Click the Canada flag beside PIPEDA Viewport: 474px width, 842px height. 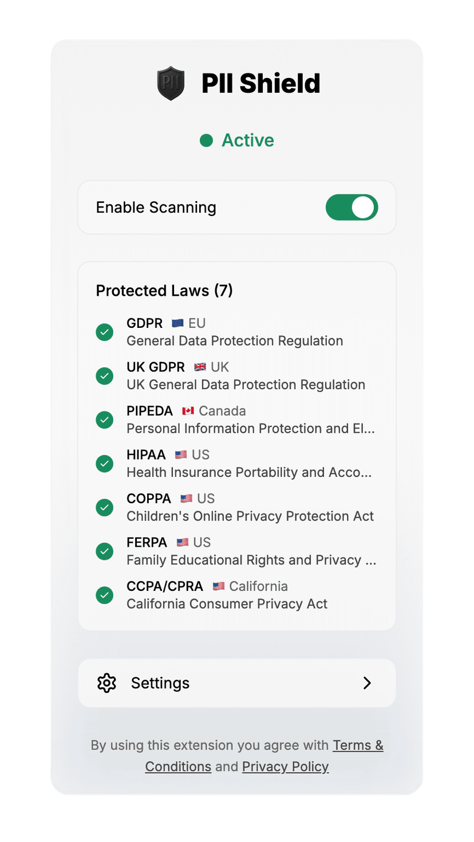(x=188, y=411)
